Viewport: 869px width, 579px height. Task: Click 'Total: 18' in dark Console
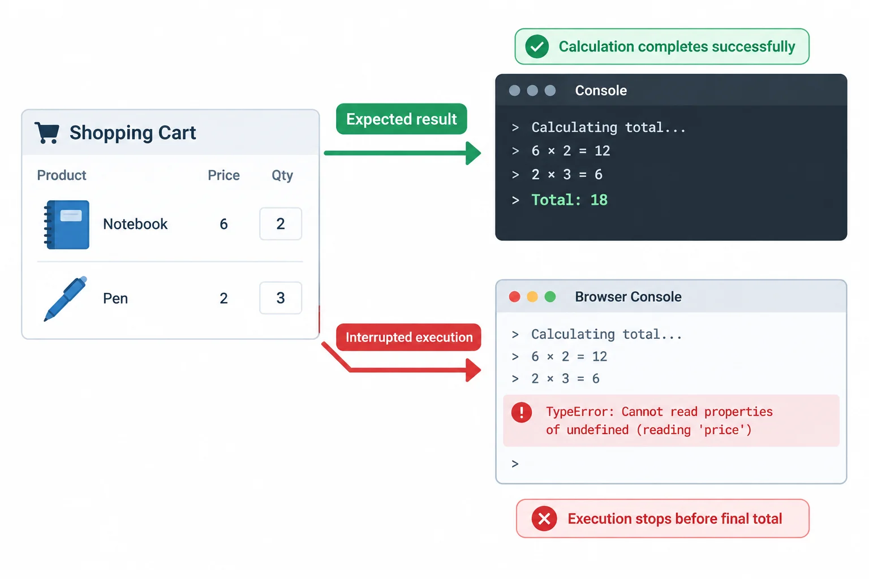(569, 200)
